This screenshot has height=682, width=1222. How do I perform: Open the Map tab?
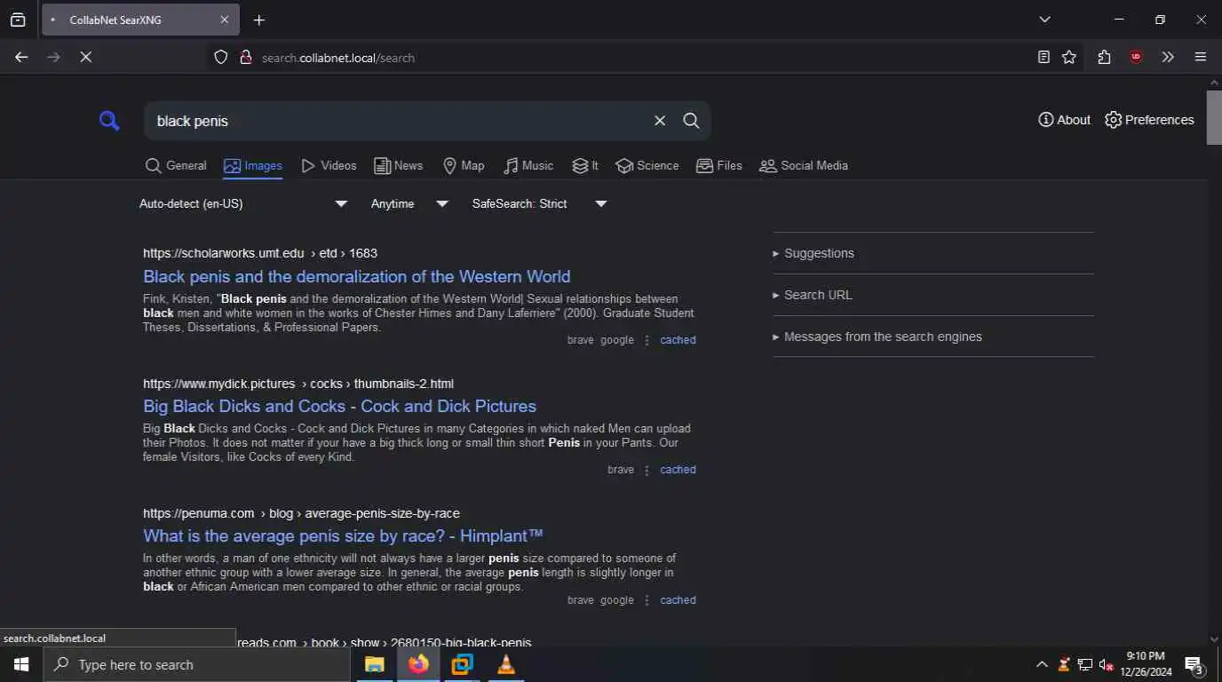pos(464,166)
